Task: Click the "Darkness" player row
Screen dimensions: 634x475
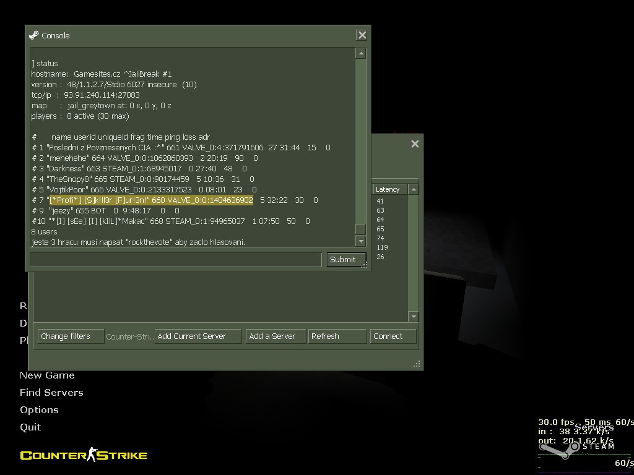Action: (139, 169)
